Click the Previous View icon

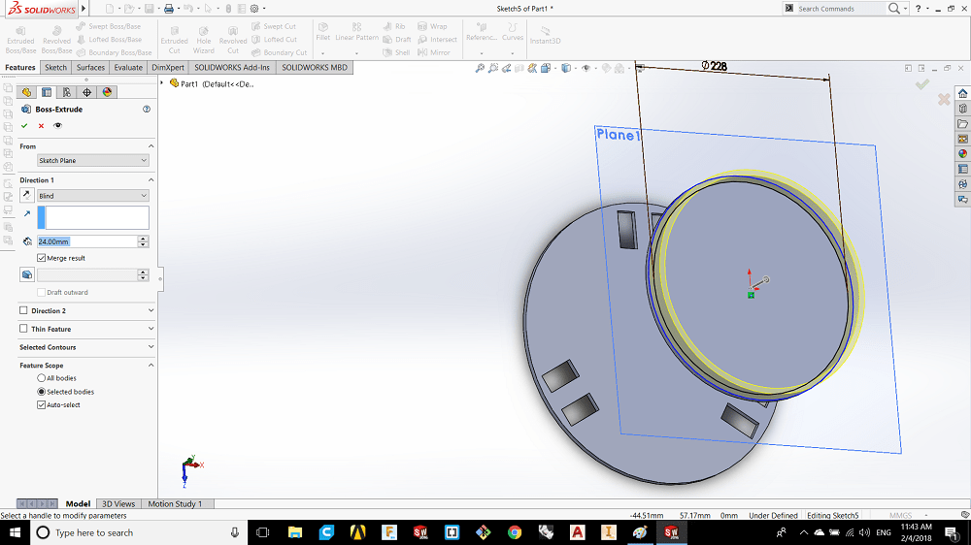[507, 68]
